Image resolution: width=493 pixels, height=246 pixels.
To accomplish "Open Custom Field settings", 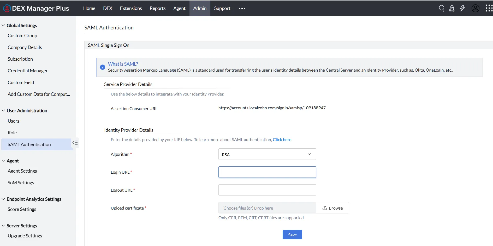I will [x=21, y=83].
